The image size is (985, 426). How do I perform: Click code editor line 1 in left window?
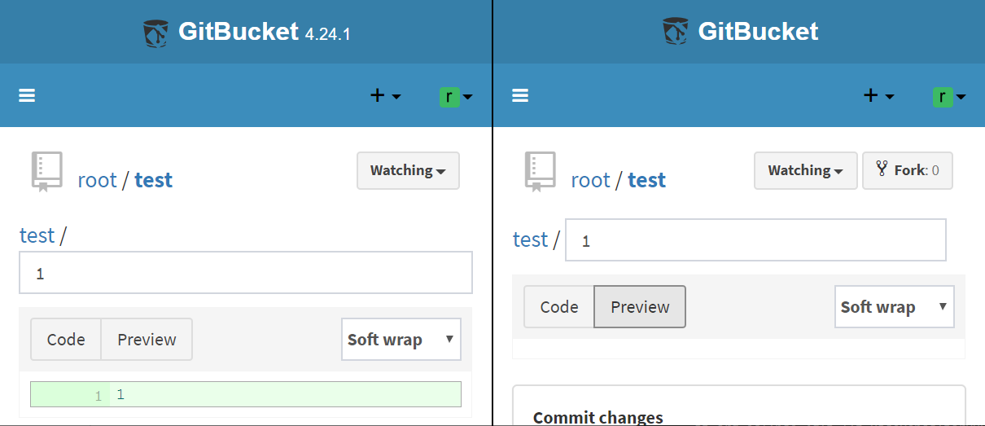click(x=246, y=394)
